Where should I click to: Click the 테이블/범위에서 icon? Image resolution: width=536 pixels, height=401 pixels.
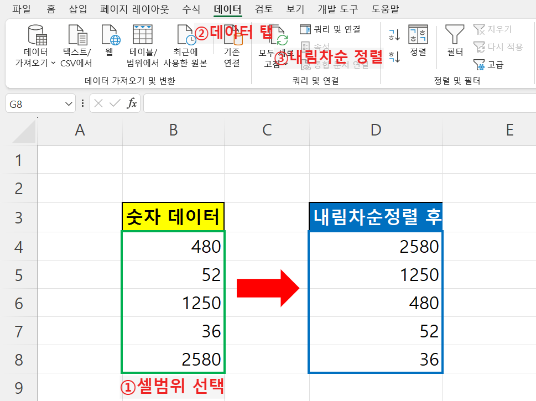[144, 33]
